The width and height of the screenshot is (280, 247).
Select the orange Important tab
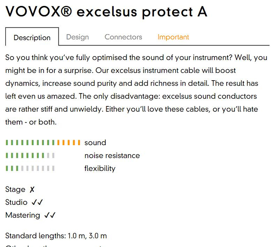[x=173, y=37]
